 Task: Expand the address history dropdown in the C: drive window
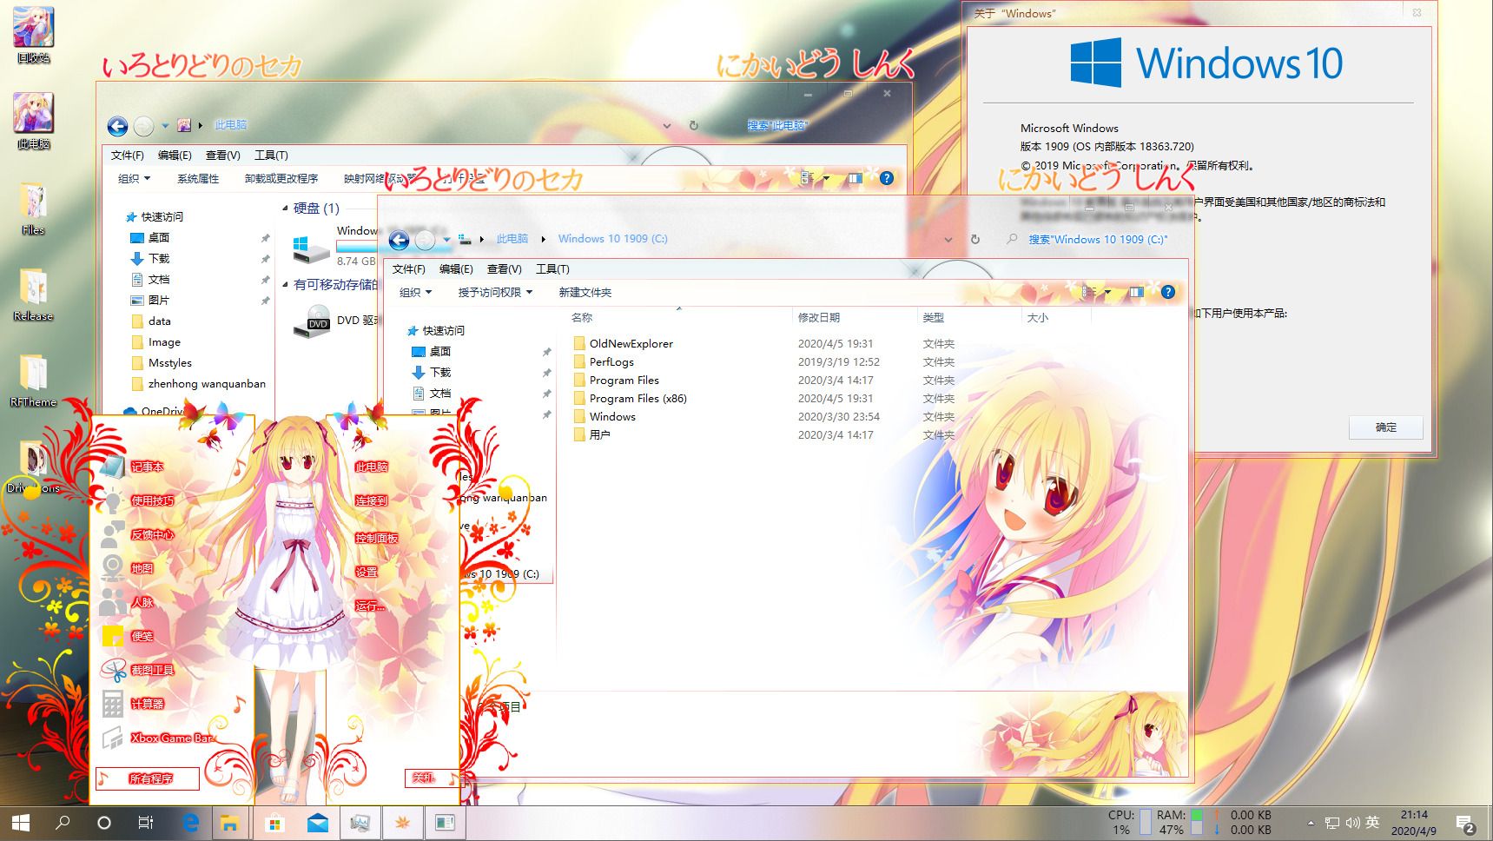pos(948,239)
